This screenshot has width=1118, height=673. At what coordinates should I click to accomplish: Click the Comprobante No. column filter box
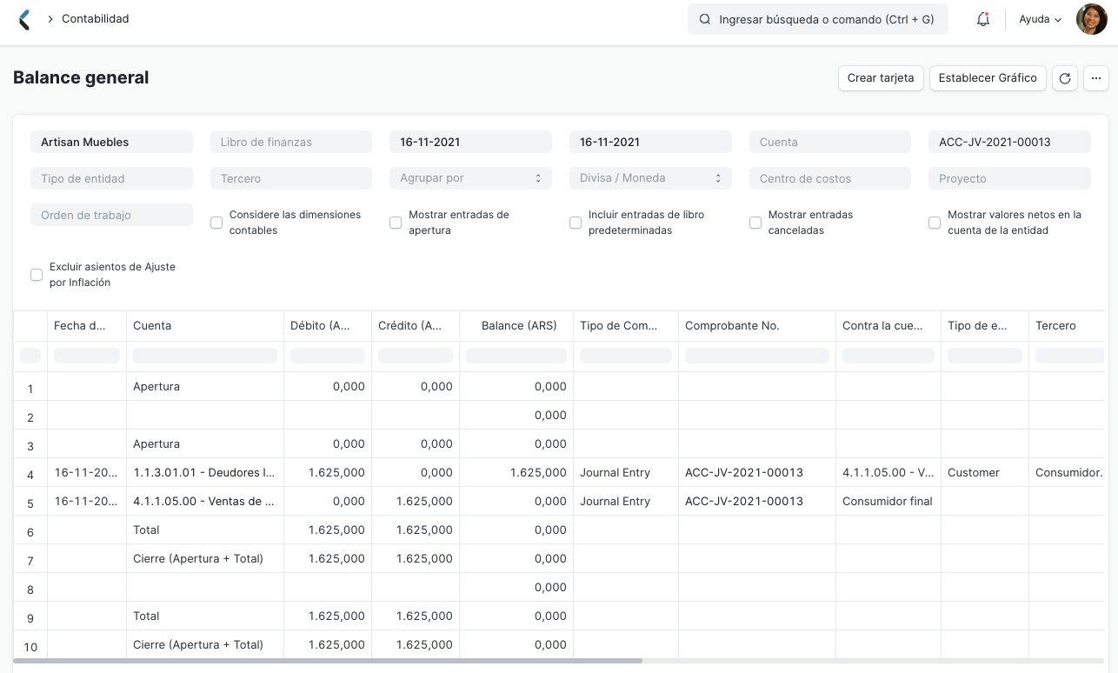pos(757,356)
